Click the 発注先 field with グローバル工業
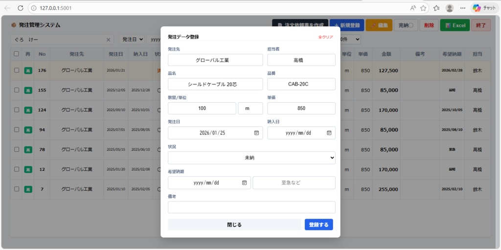 coord(215,60)
